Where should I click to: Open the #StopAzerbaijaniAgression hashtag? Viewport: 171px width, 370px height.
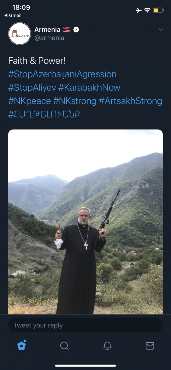pyautogui.click(x=62, y=74)
